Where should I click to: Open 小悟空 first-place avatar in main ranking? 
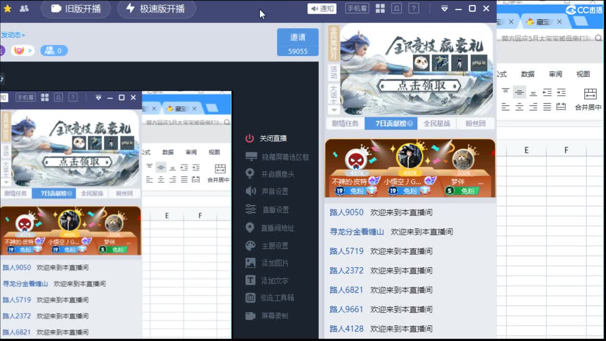(410, 157)
